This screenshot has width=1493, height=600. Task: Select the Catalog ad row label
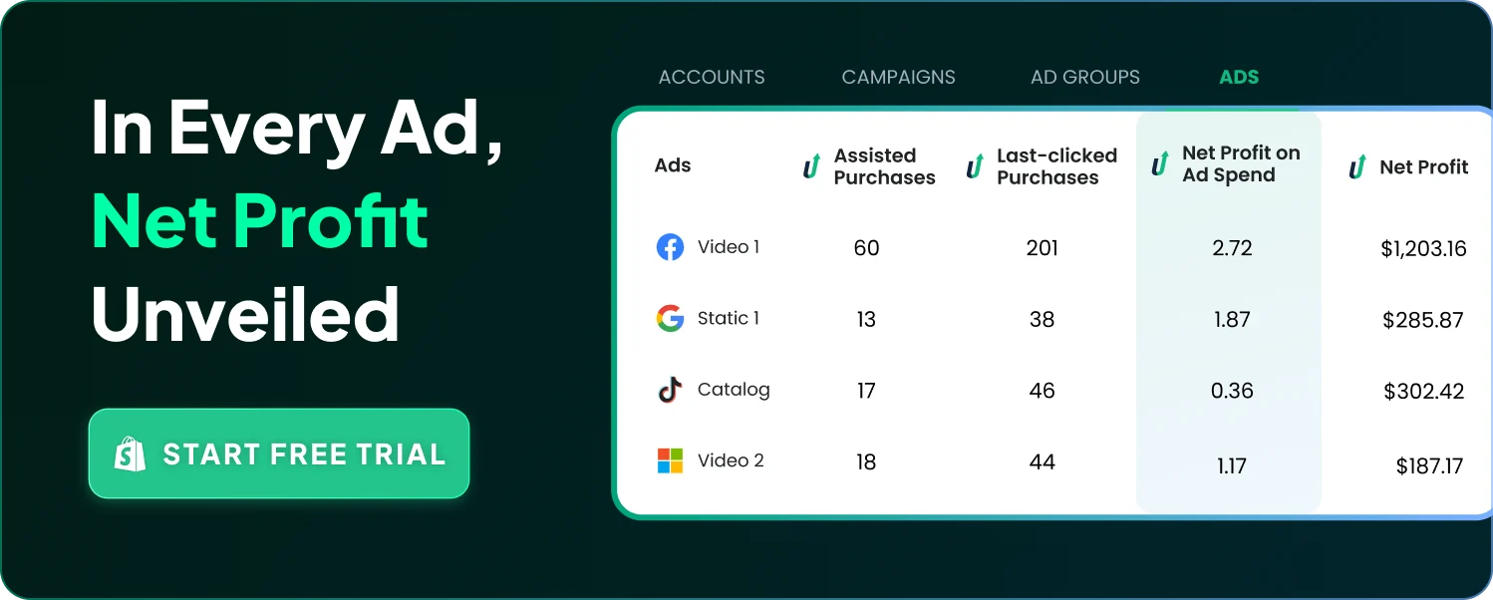pos(734,390)
